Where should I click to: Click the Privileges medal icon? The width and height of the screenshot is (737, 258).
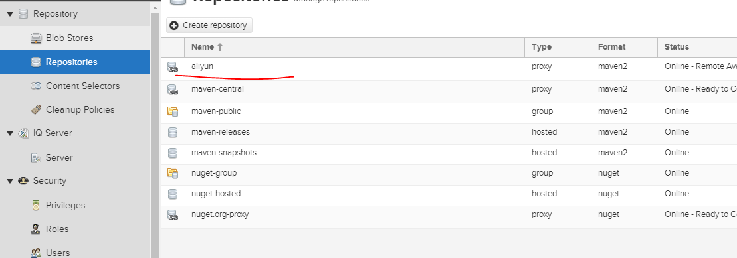pyautogui.click(x=36, y=206)
